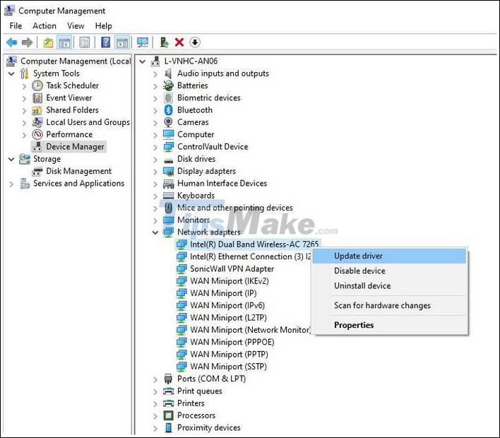This screenshot has height=438, width=500.
Task: Select Proximity devices category
Action: [x=208, y=428]
